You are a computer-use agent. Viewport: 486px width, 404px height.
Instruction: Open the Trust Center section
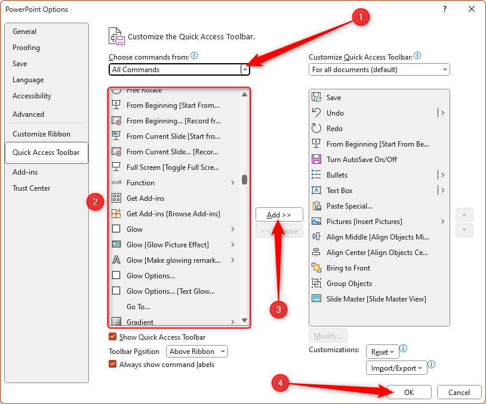(x=31, y=188)
